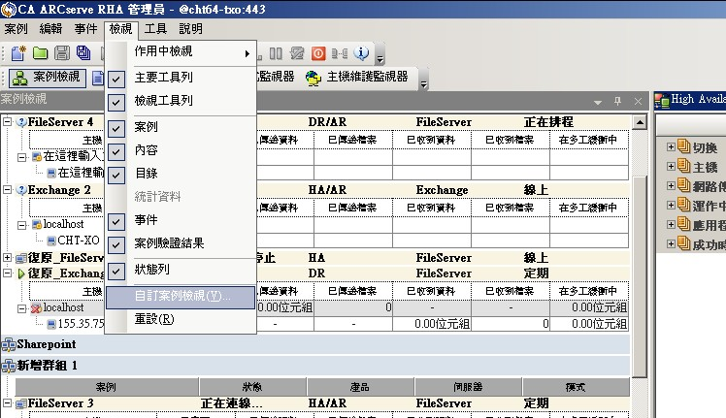Uncheck 主要工具列 in the view menu
The height and width of the screenshot is (418, 726).
click(x=116, y=80)
